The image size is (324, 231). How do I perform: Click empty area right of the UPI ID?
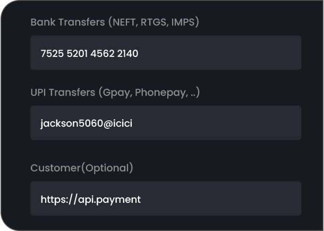coord(223,123)
